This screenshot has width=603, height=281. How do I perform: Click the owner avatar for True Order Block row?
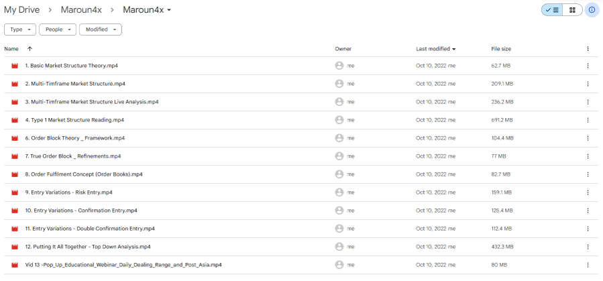339,156
